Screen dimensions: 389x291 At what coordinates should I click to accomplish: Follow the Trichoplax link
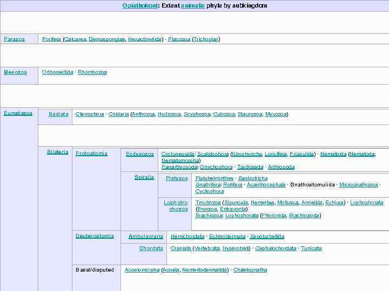206,39
